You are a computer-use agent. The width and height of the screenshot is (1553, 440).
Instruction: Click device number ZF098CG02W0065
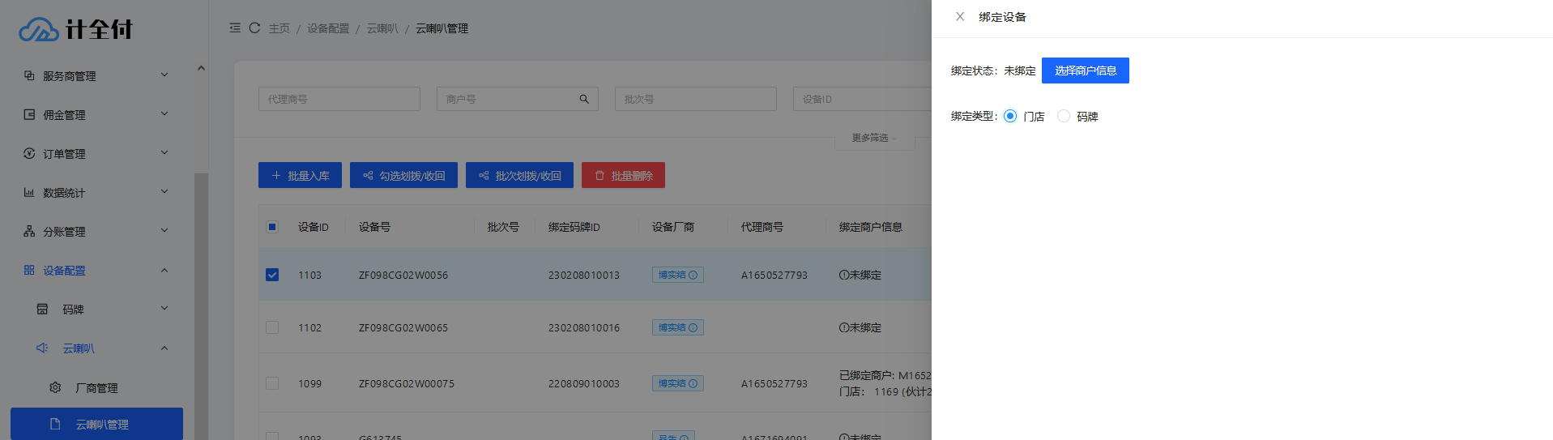[x=403, y=327]
